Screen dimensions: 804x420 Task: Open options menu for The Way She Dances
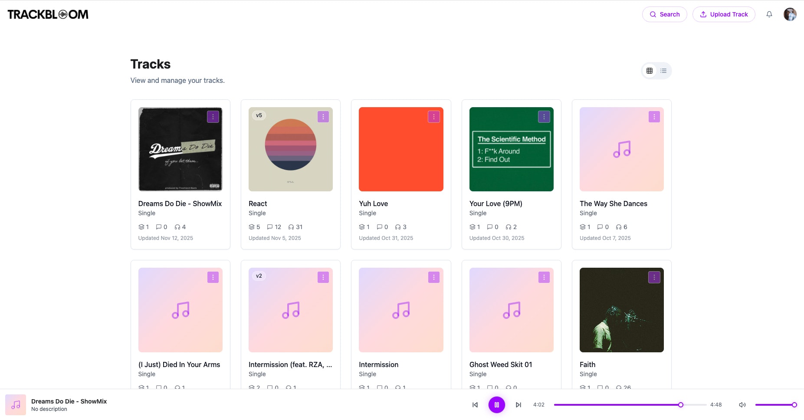point(654,117)
